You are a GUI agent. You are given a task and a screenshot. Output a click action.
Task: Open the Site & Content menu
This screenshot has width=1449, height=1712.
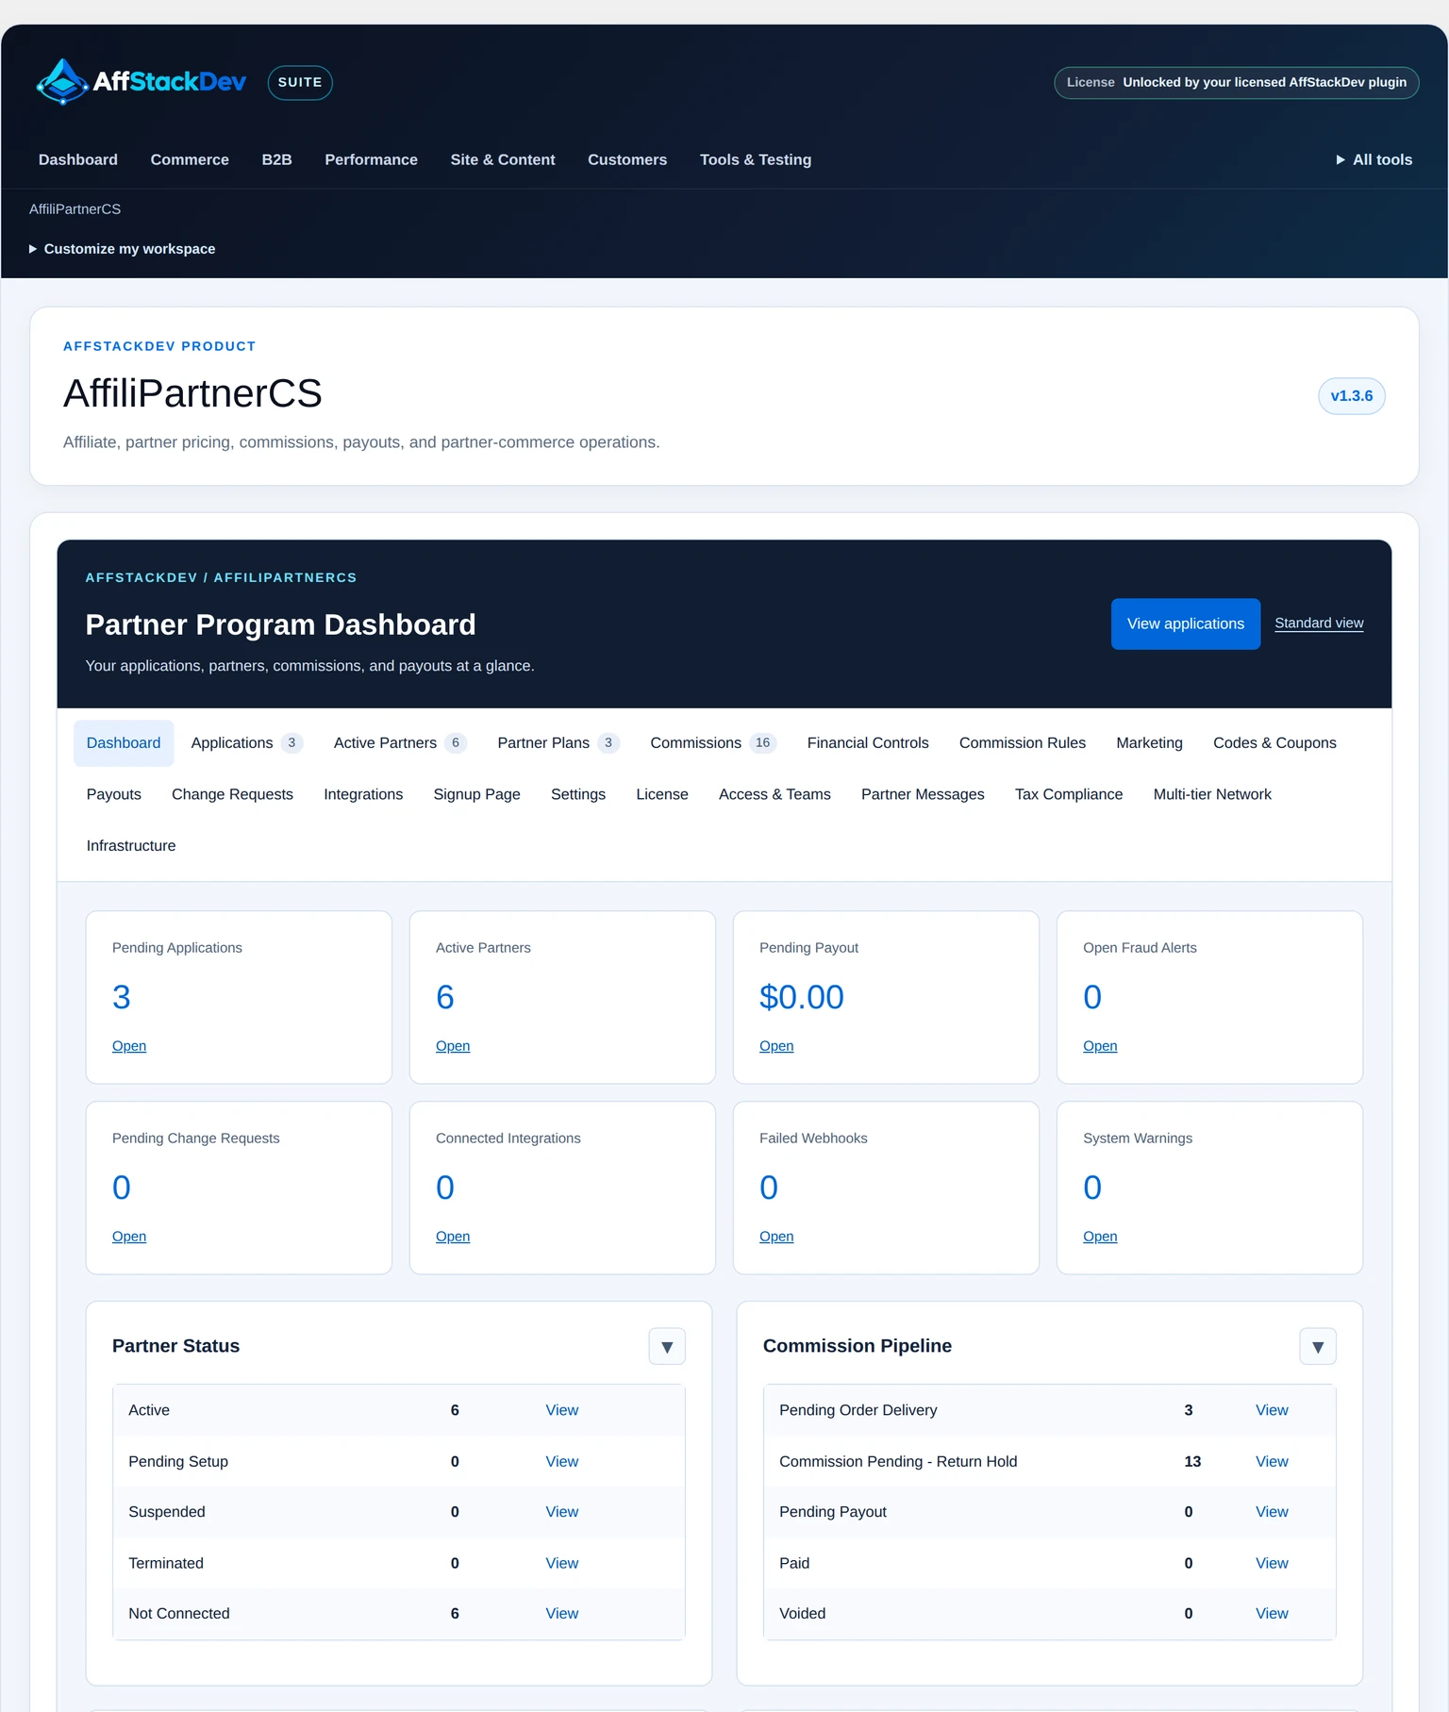(503, 159)
